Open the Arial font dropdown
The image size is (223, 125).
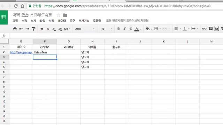point(85,29)
